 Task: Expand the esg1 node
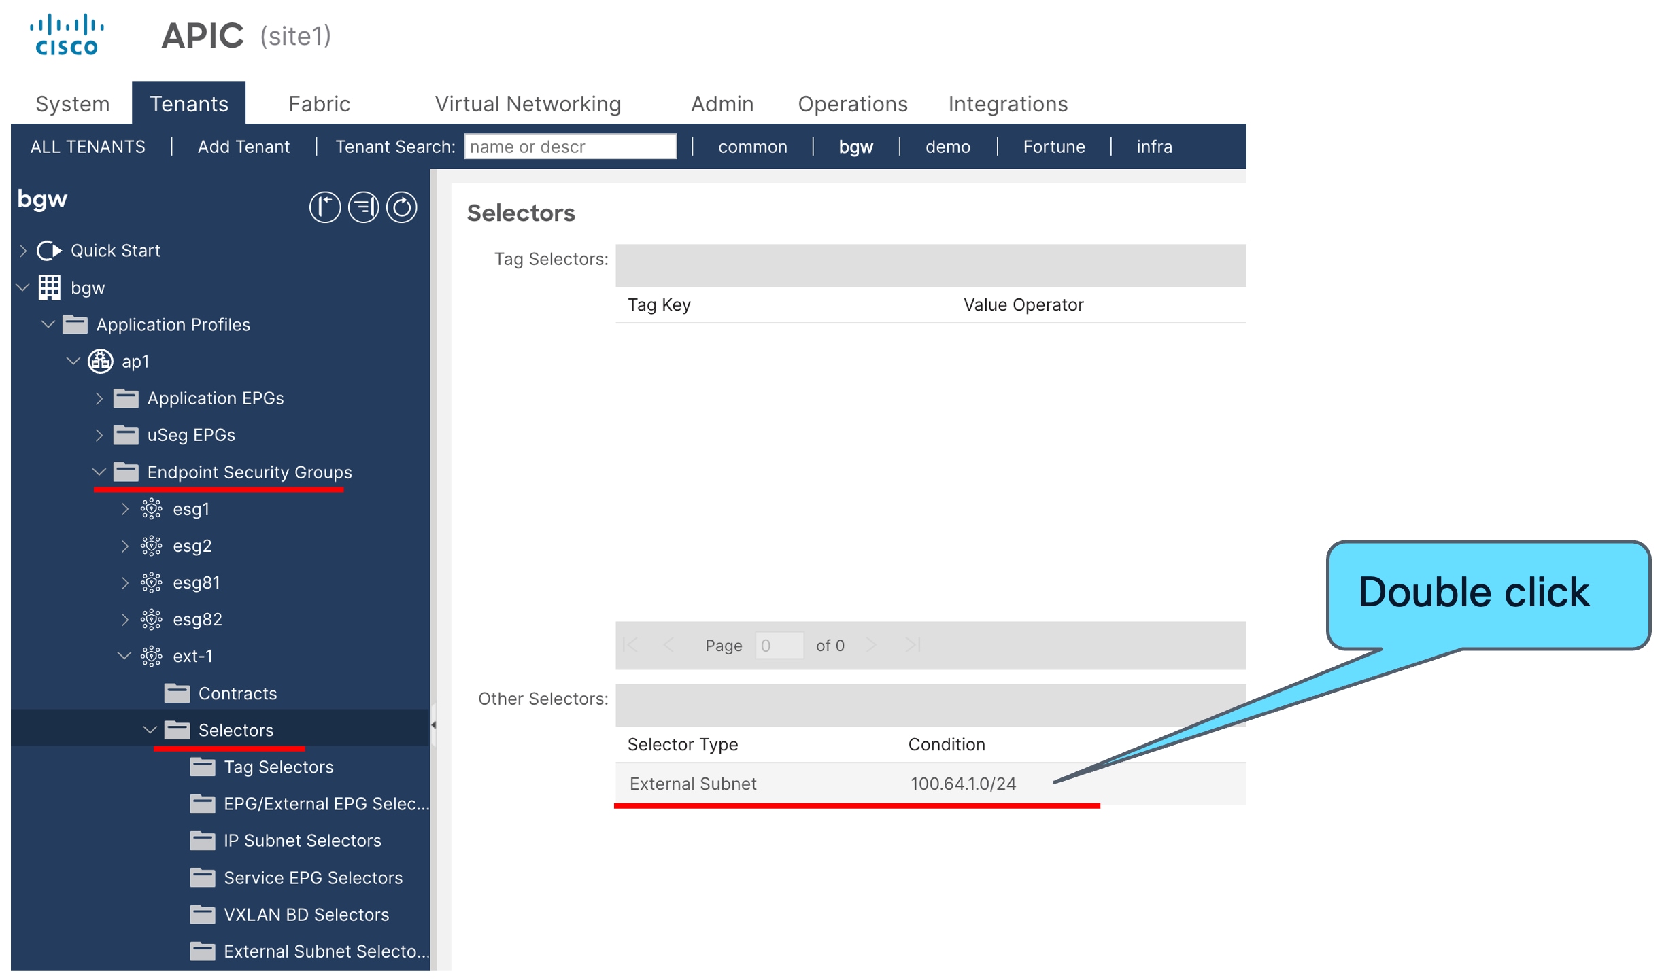(125, 509)
